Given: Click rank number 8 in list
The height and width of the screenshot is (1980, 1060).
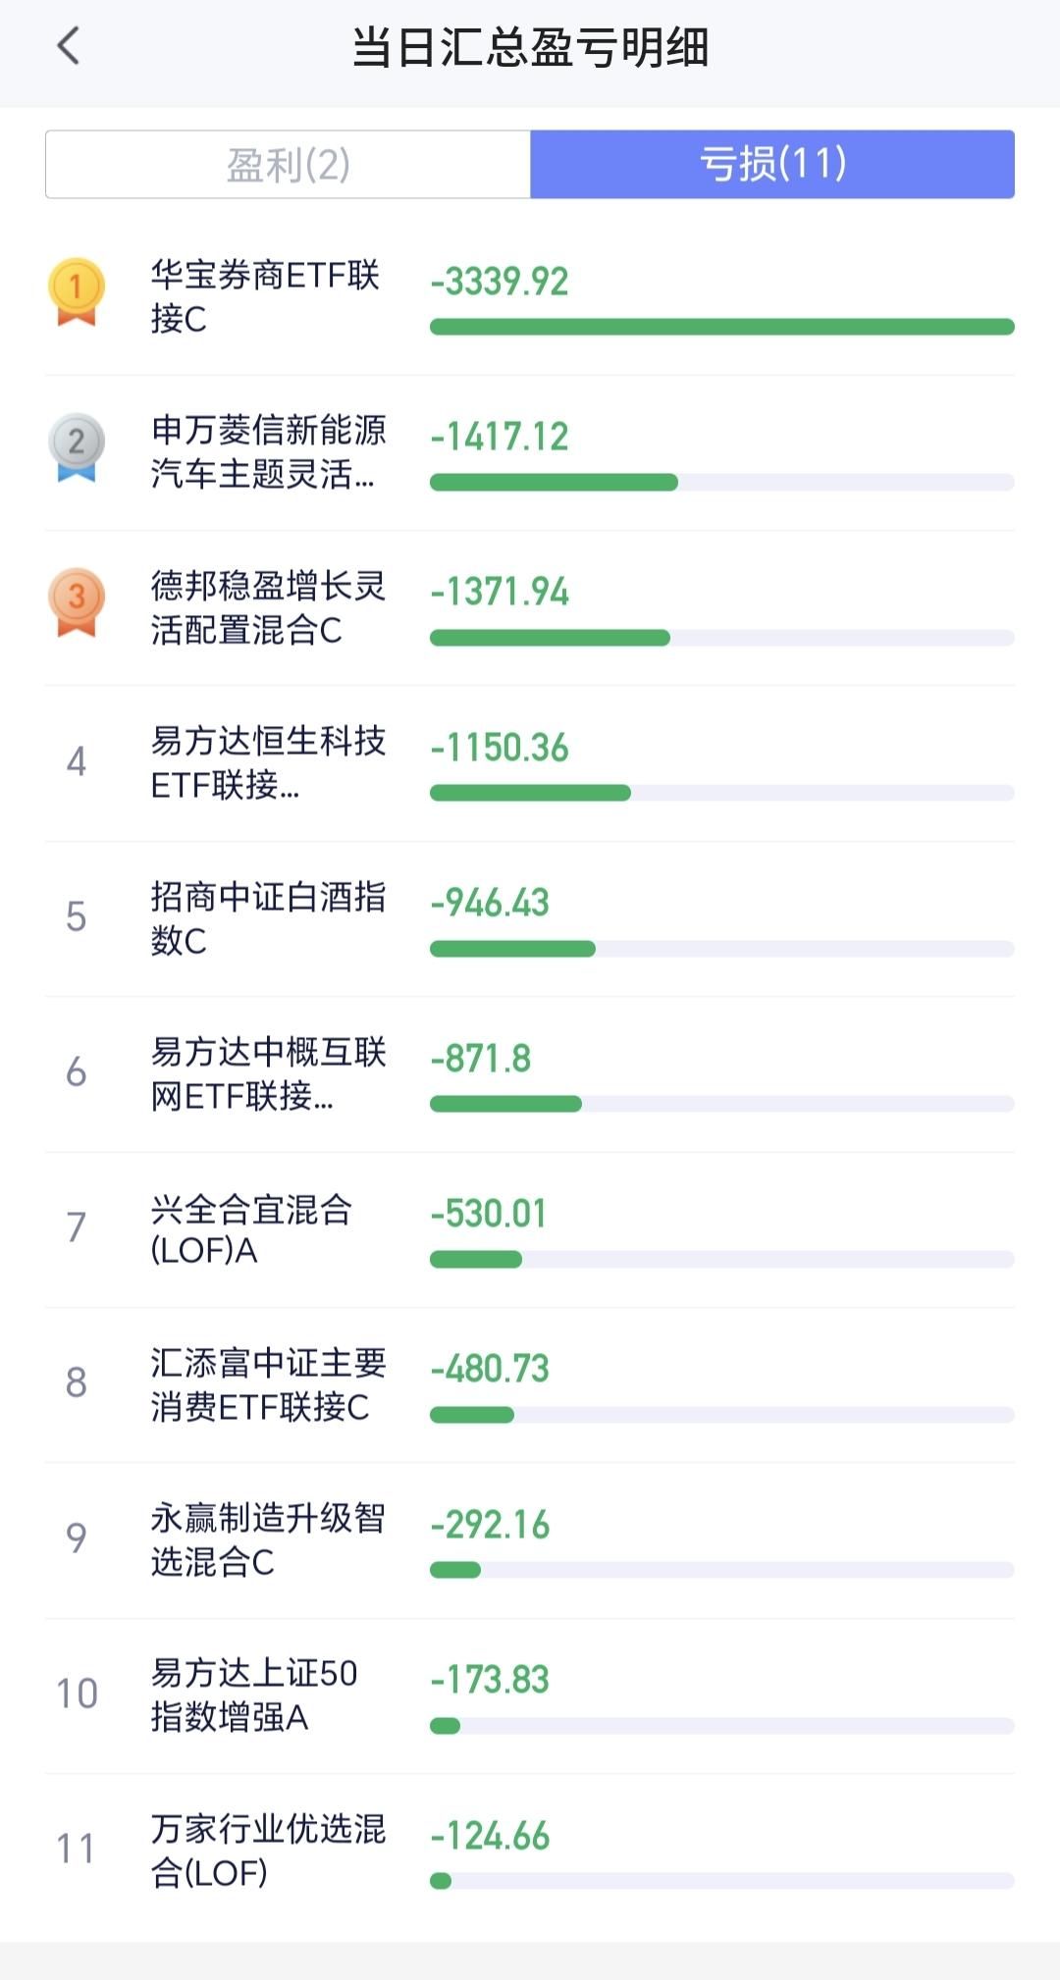Looking at the screenshot, I should point(77,1382).
